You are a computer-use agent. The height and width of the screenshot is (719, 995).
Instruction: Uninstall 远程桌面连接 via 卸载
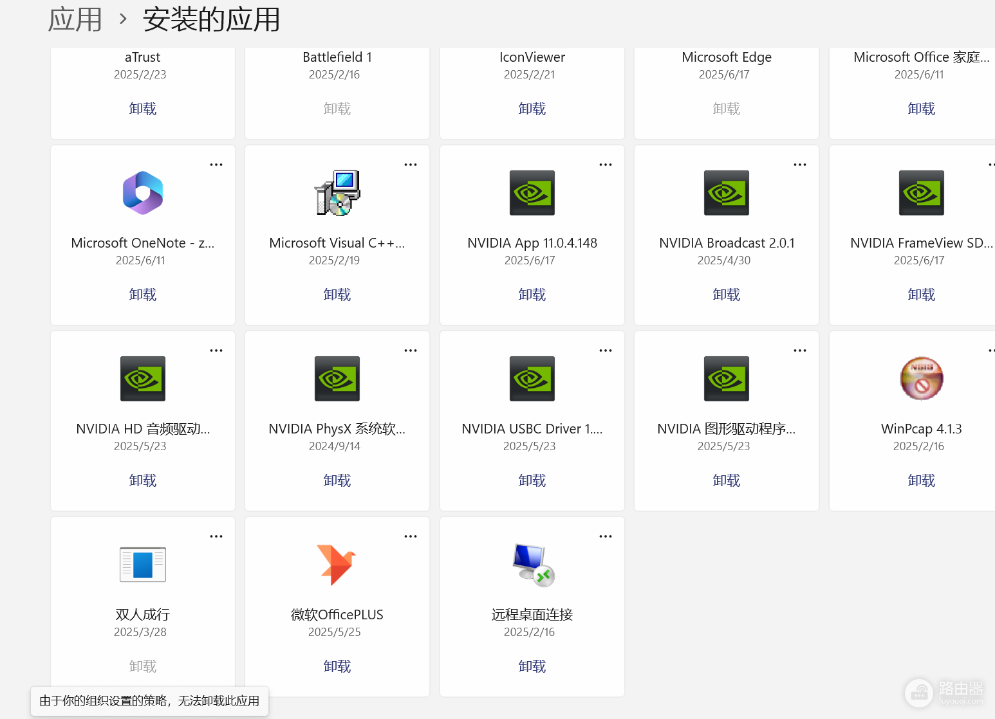pos(532,666)
